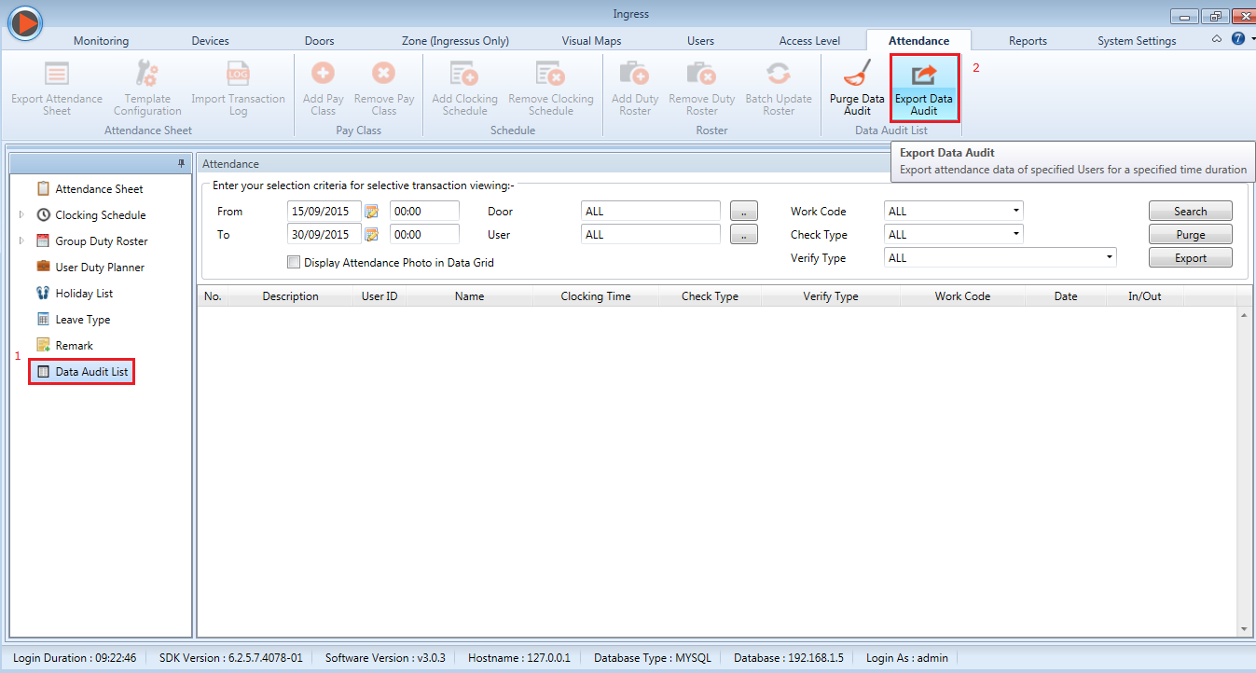This screenshot has height=673, width=1256.
Task: Click Remove Duty Roster icon
Action: 702,75
